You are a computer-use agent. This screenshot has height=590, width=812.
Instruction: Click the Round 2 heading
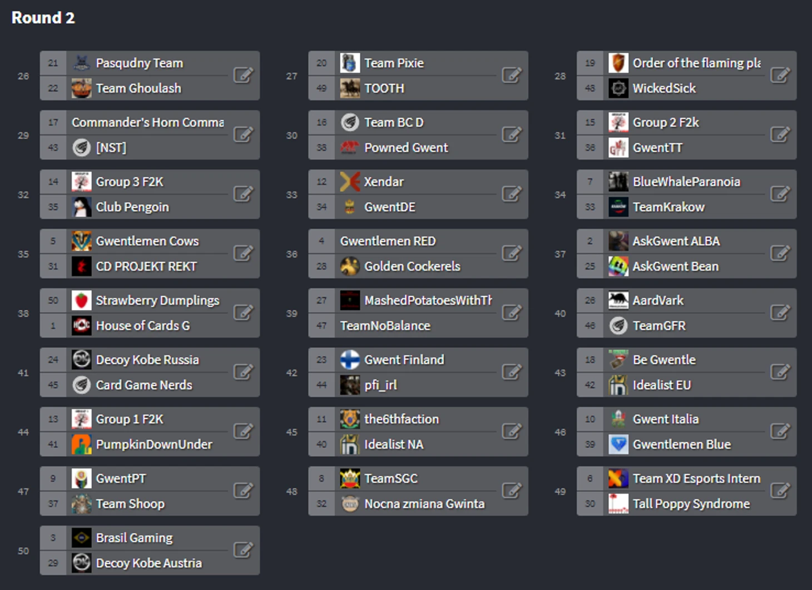tap(43, 18)
